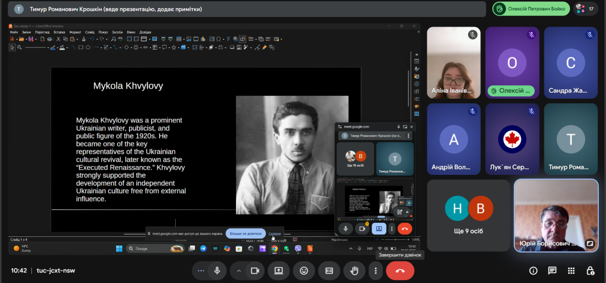
Task: Click the Сховати link
Action: [275, 233]
